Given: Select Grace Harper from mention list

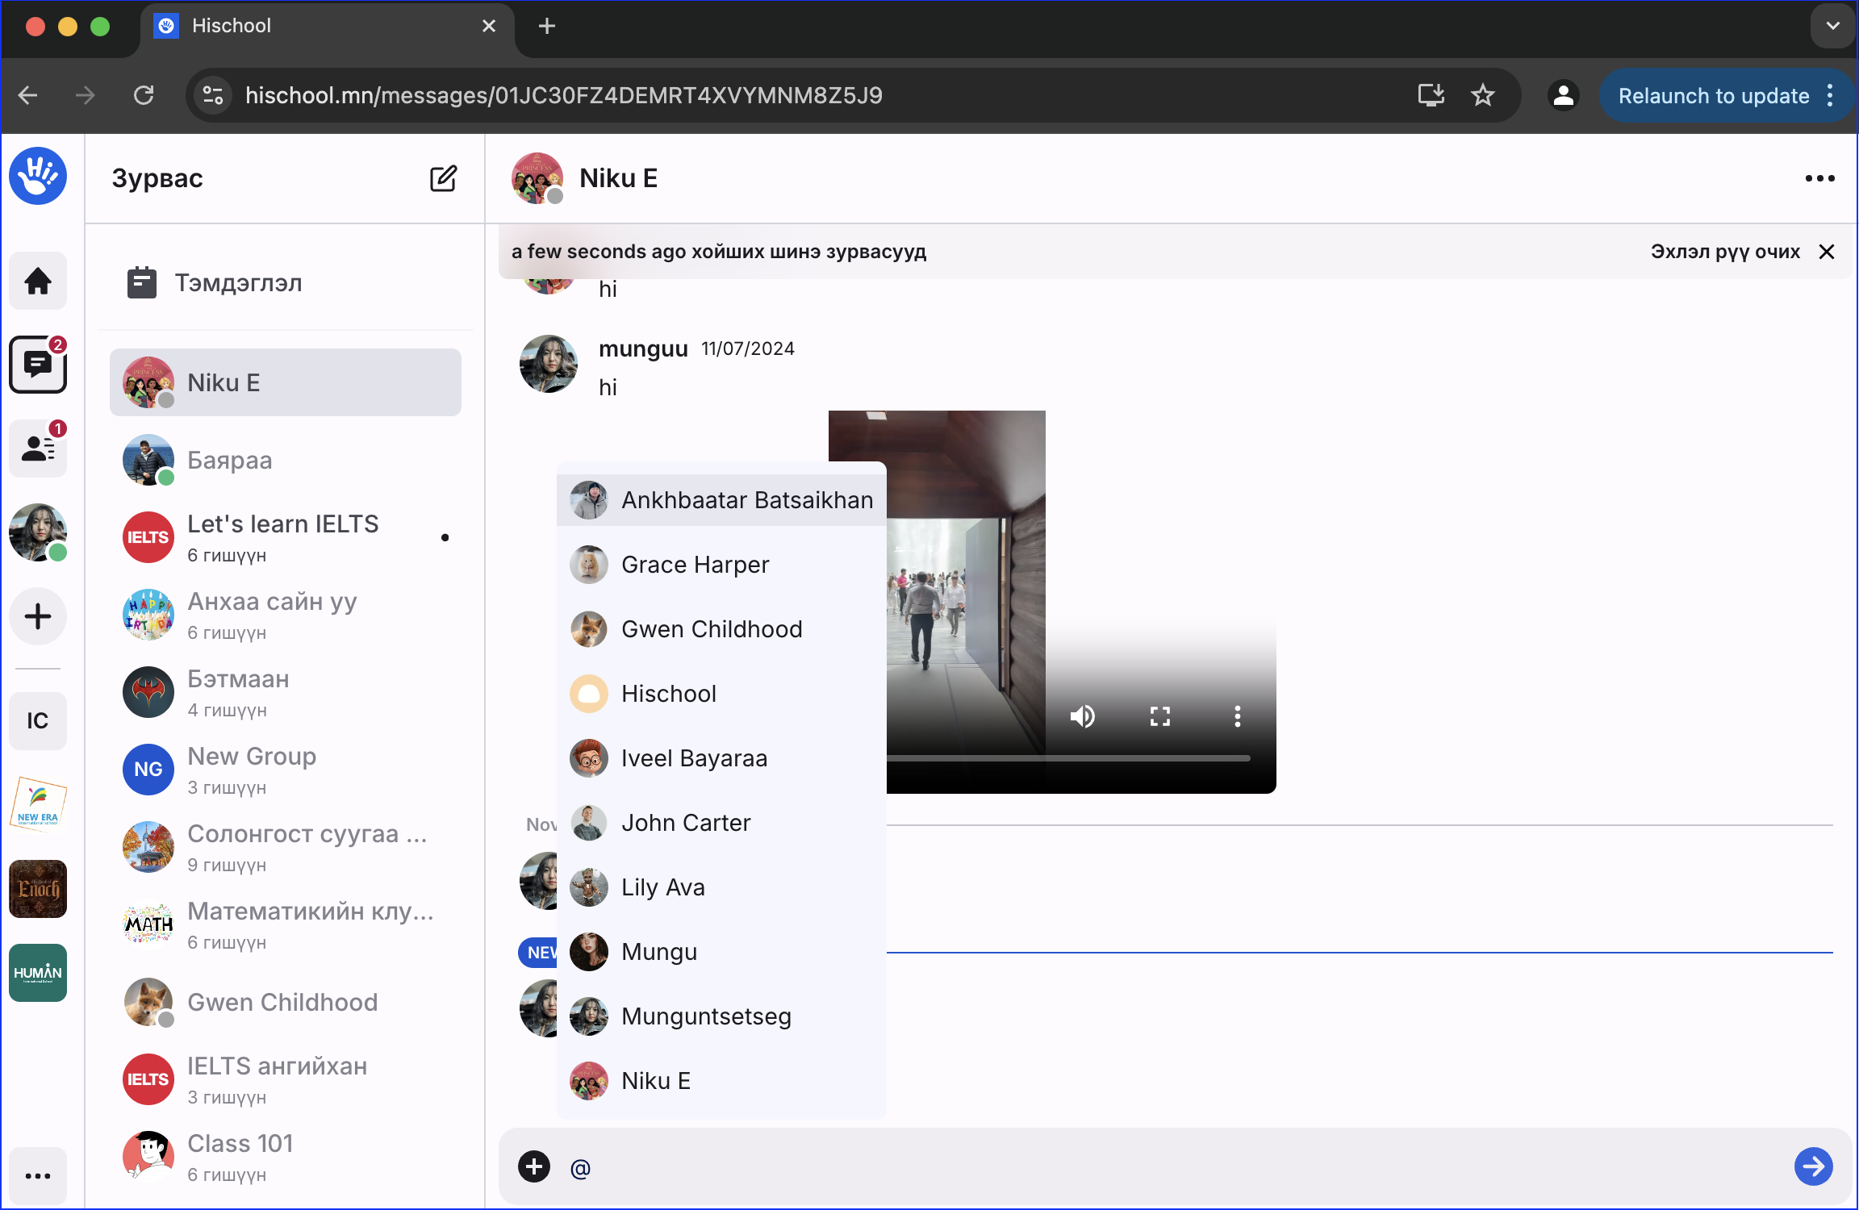Looking at the screenshot, I should 695,565.
